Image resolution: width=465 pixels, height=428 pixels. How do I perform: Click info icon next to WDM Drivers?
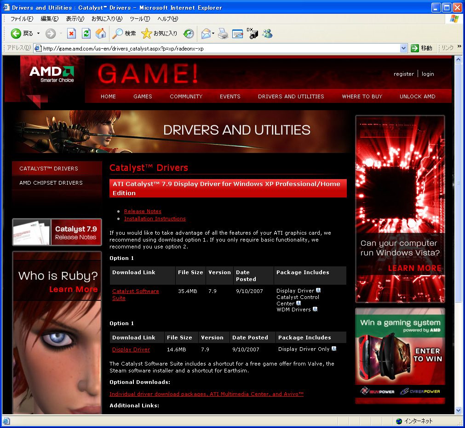coord(315,309)
